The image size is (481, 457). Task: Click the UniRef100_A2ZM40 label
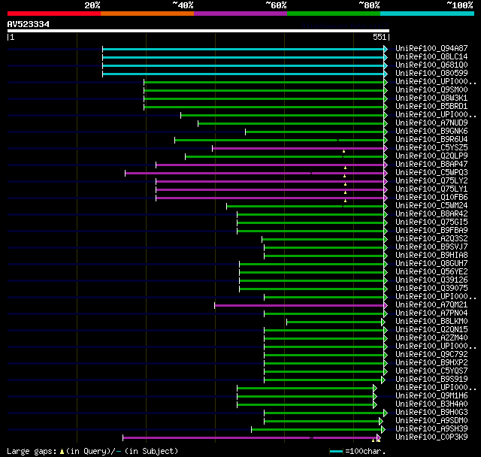431,338
